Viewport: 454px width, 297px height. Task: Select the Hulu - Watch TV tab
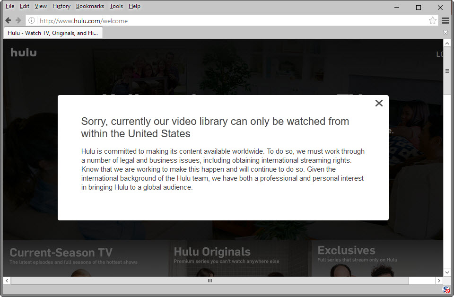tap(53, 33)
